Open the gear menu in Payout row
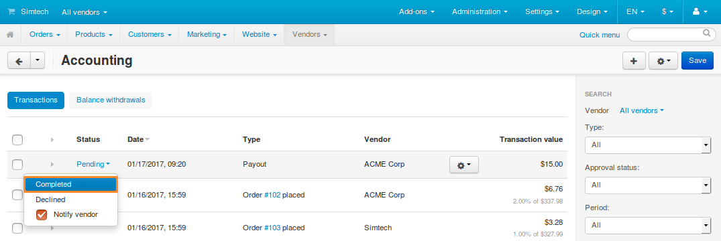721x241 pixels. (464, 165)
